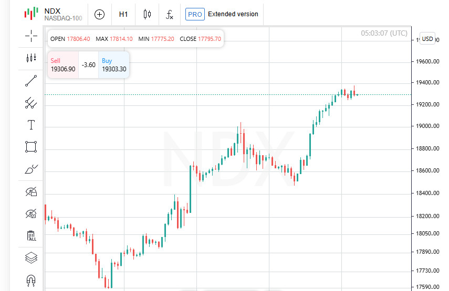Open the USD currency selector
449x291 pixels.
coord(427,39)
